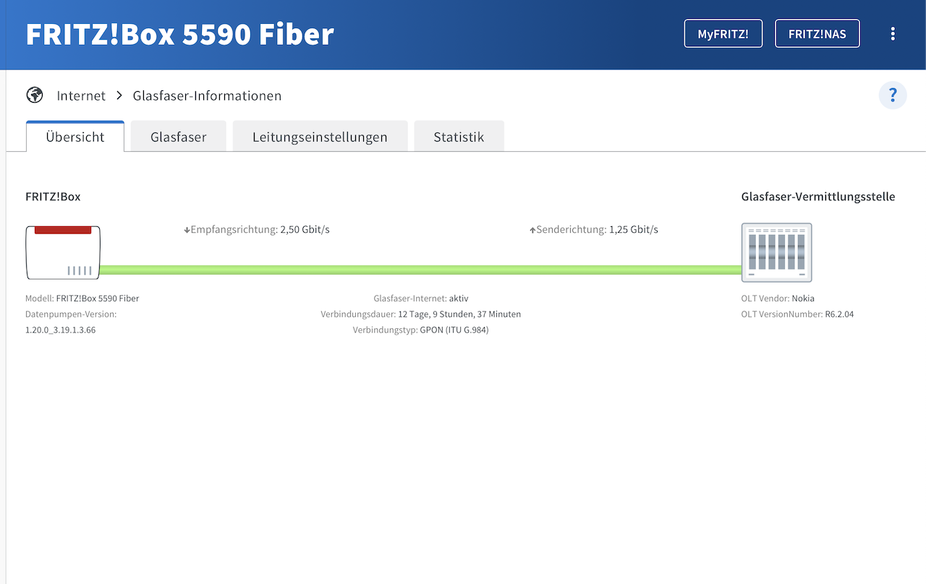Click the down arrow before Empfangsrichtung
Viewport: 926px width, 584px height.
pyautogui.click(x=187, y=231)
